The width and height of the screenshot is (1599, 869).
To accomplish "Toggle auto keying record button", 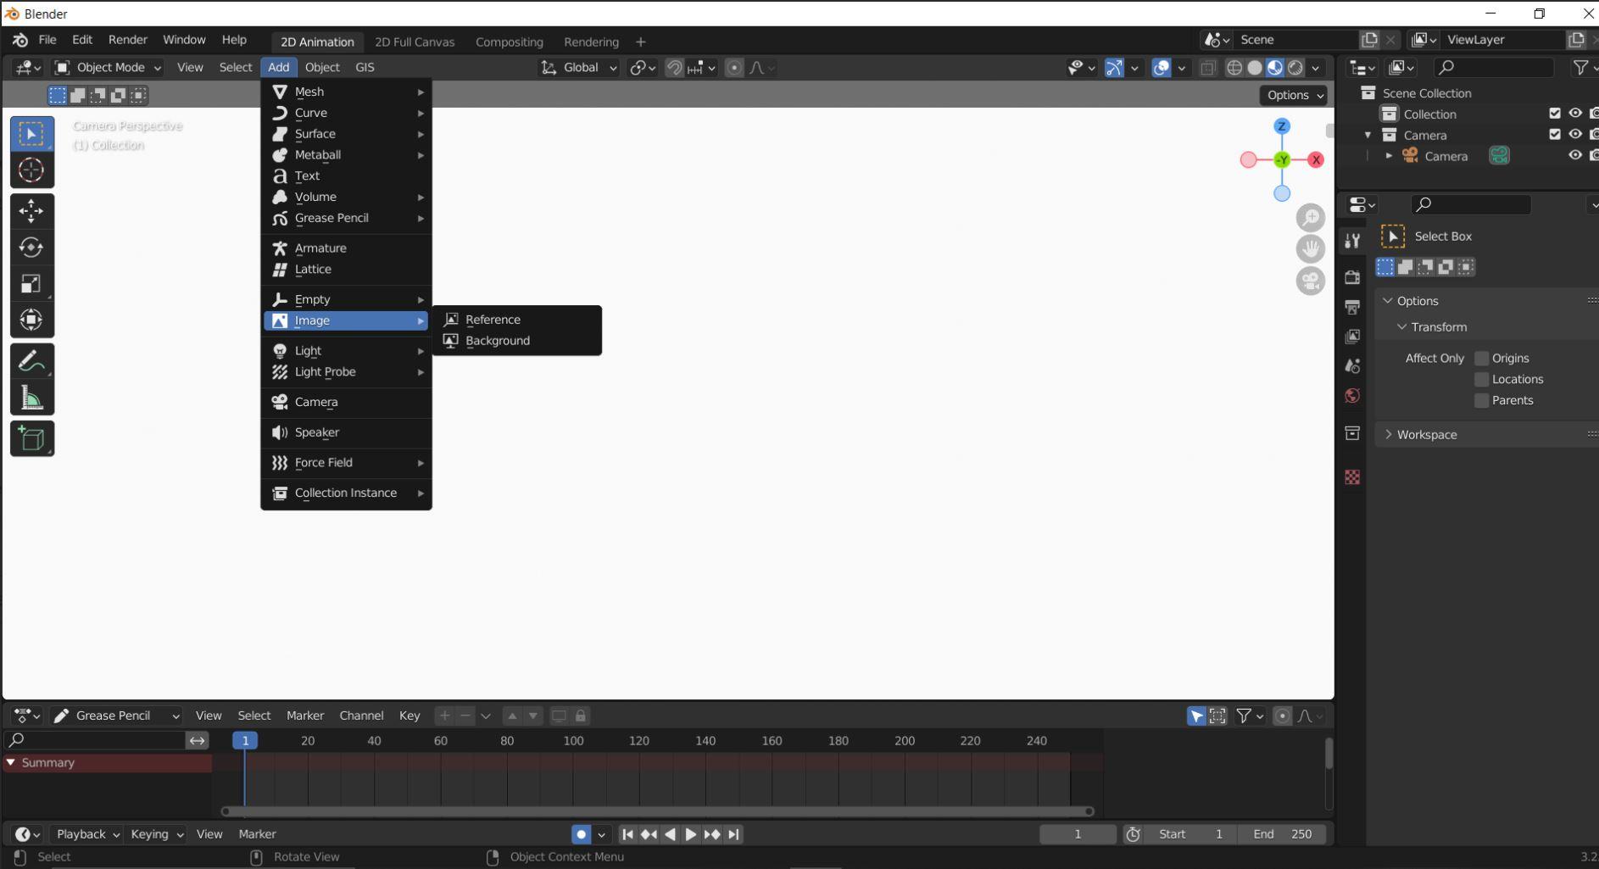I will pos(581,834).
